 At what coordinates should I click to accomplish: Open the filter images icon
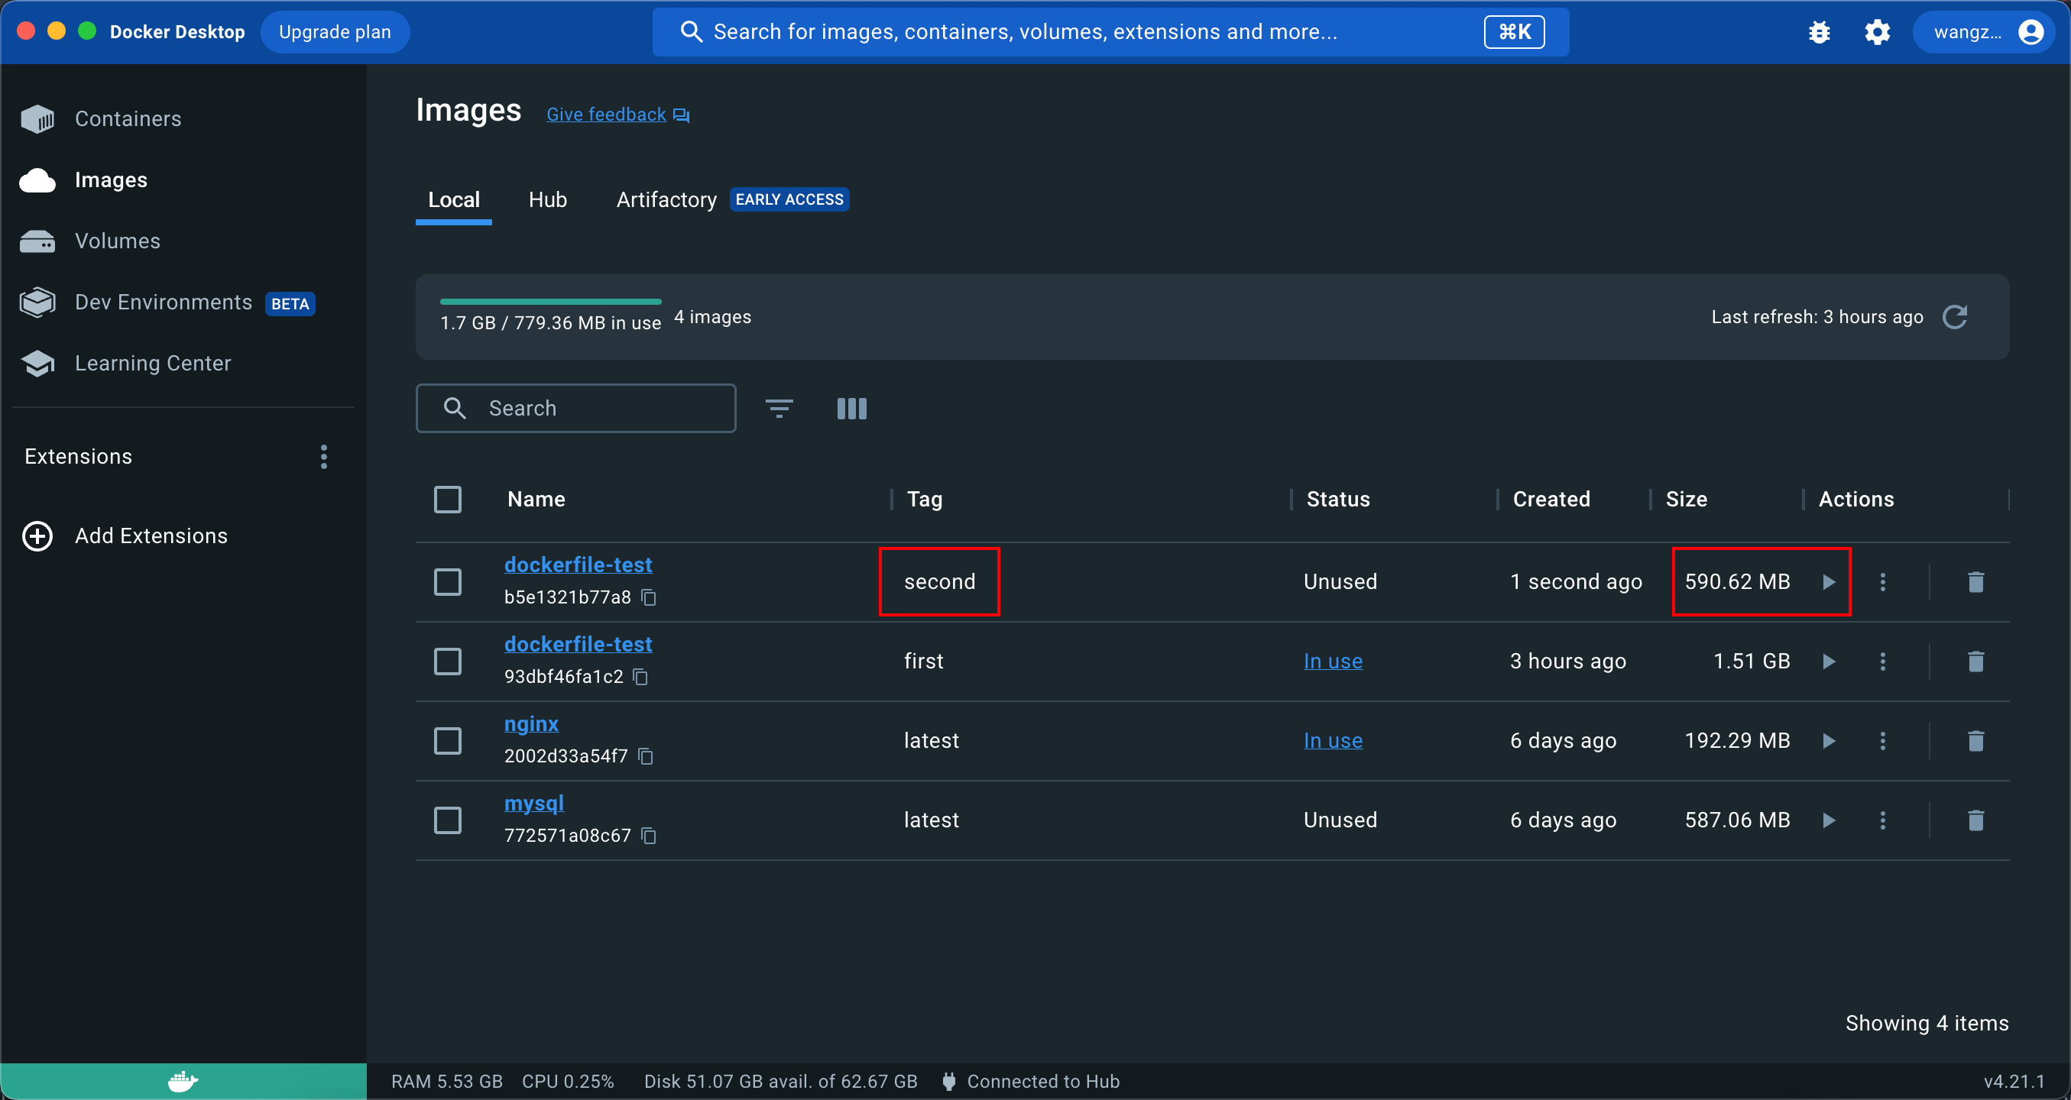pos(778,408)
